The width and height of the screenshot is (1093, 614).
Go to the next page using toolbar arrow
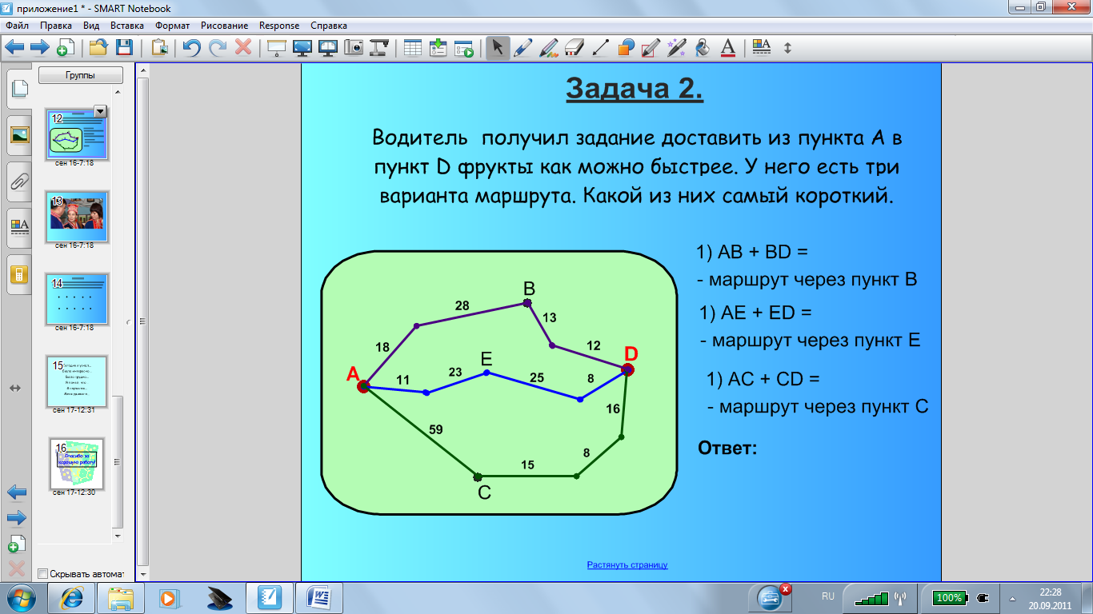pos(40,47)
